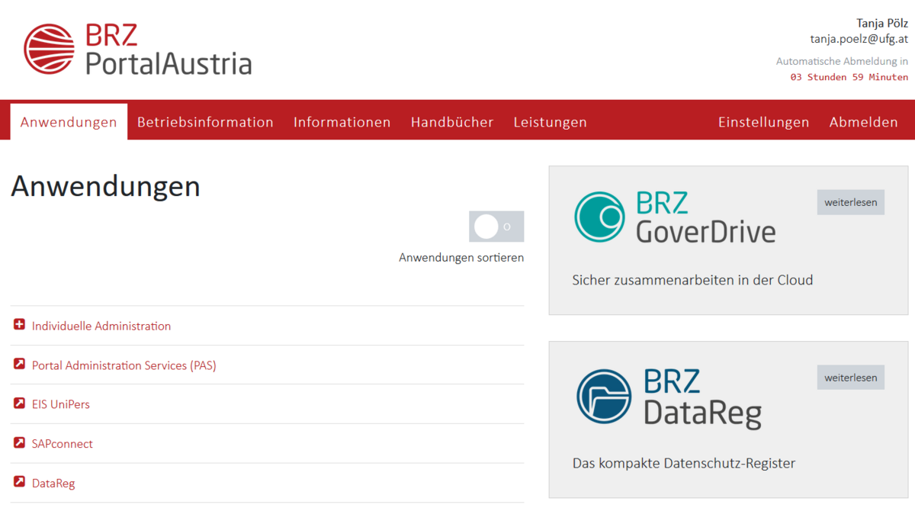Go to the Informationen menu
915x508 pixels.
[342, 122]
